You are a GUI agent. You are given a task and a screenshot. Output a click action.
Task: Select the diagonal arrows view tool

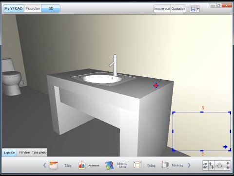(x=211, y=165)
